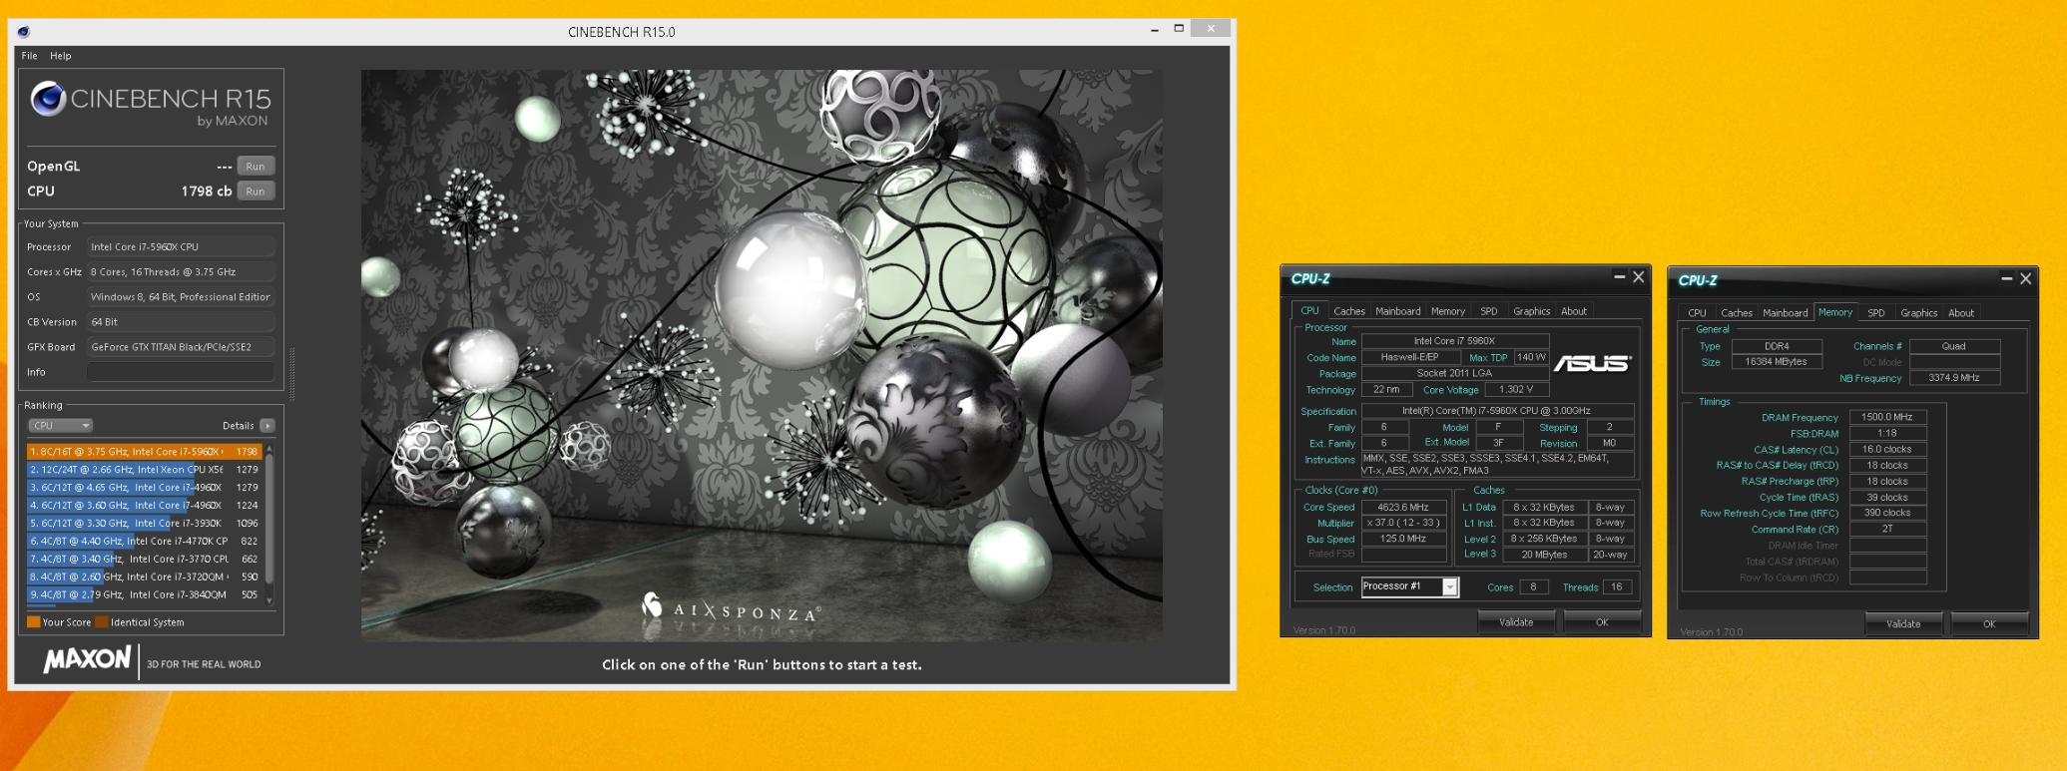Select ranking row 5 i7-3930K
Screen dimensions: 2067x771
144,524
